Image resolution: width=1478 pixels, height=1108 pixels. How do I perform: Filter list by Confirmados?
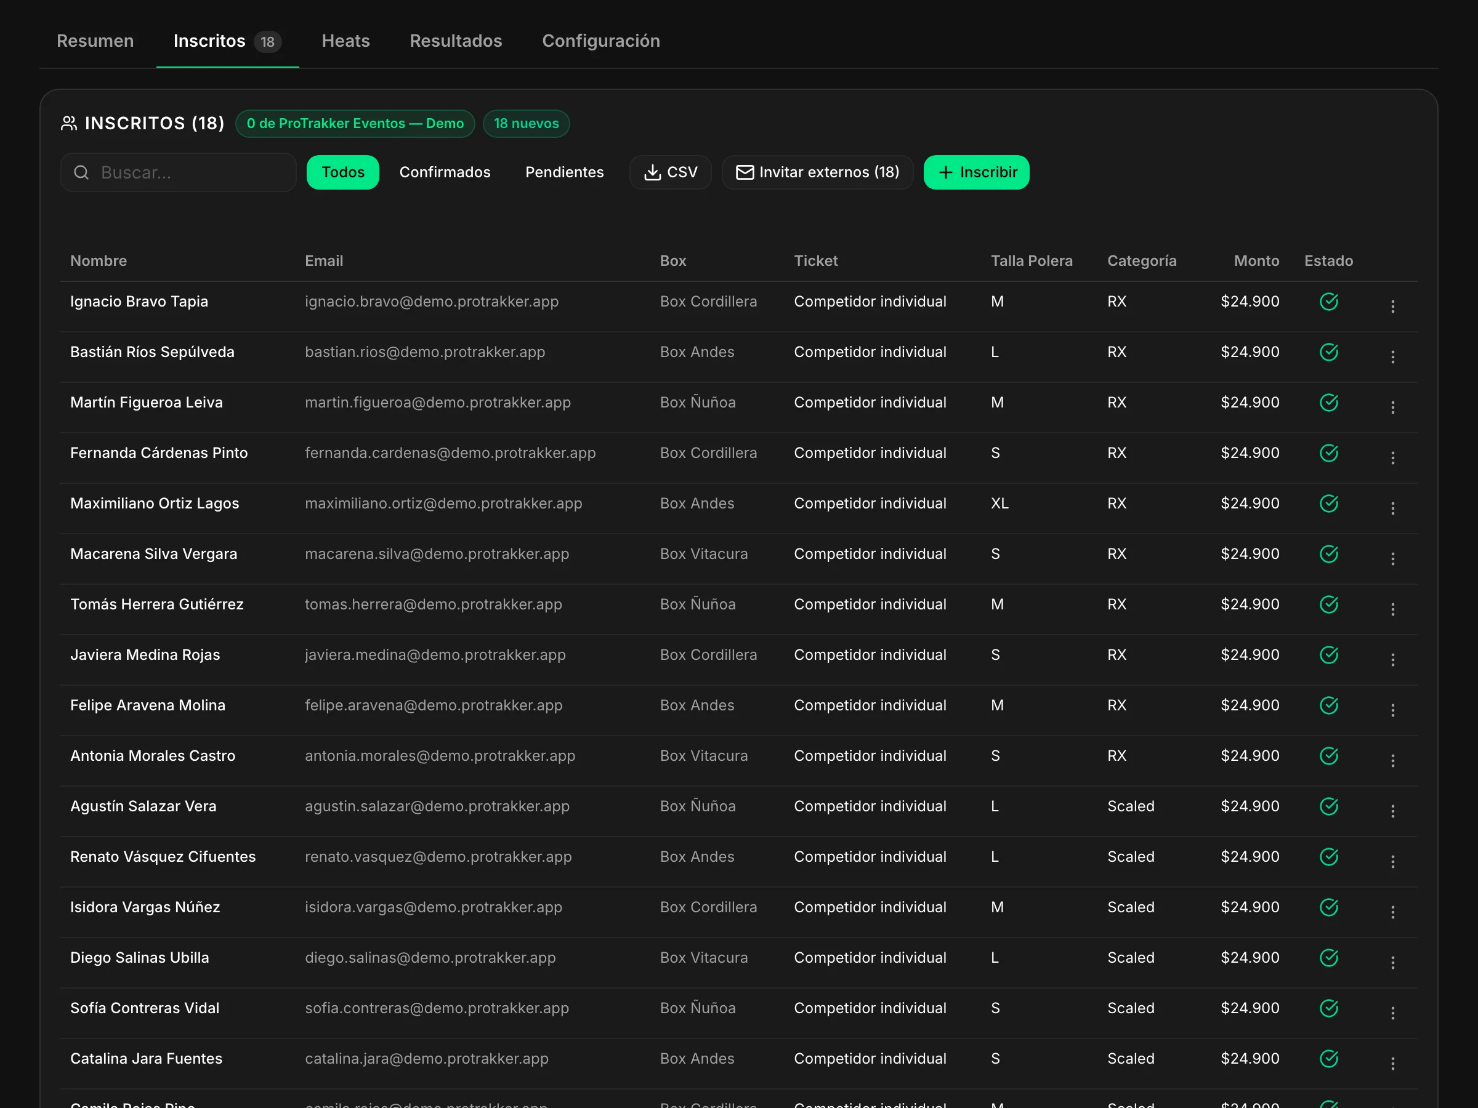(445, 172)
